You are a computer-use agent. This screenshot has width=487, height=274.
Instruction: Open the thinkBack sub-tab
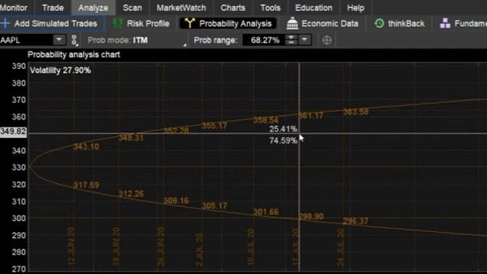[x=399, y=24]
